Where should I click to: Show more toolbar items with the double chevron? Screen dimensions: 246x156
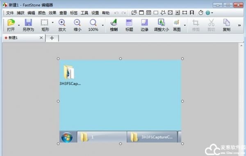coord(239,25)
